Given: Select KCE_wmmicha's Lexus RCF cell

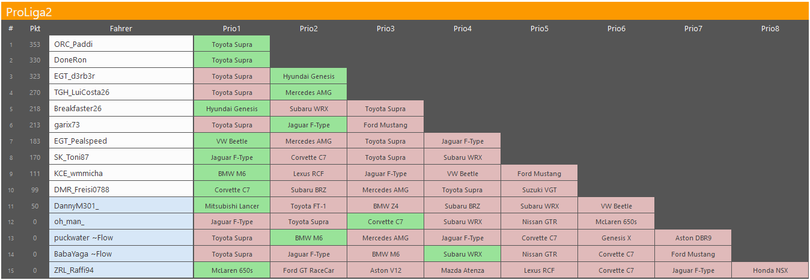Looking at the screenshot, I should point(308,174).
